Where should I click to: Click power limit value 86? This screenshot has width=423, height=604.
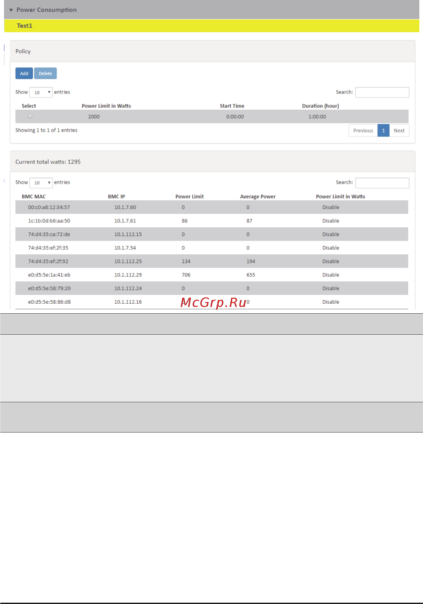coord(185,221)
